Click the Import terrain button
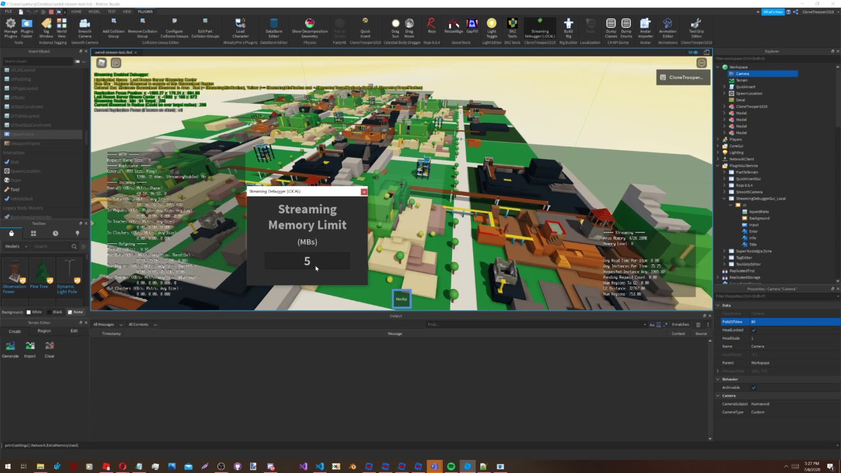Screen dimensions: 841x473 tap(30, 349)
